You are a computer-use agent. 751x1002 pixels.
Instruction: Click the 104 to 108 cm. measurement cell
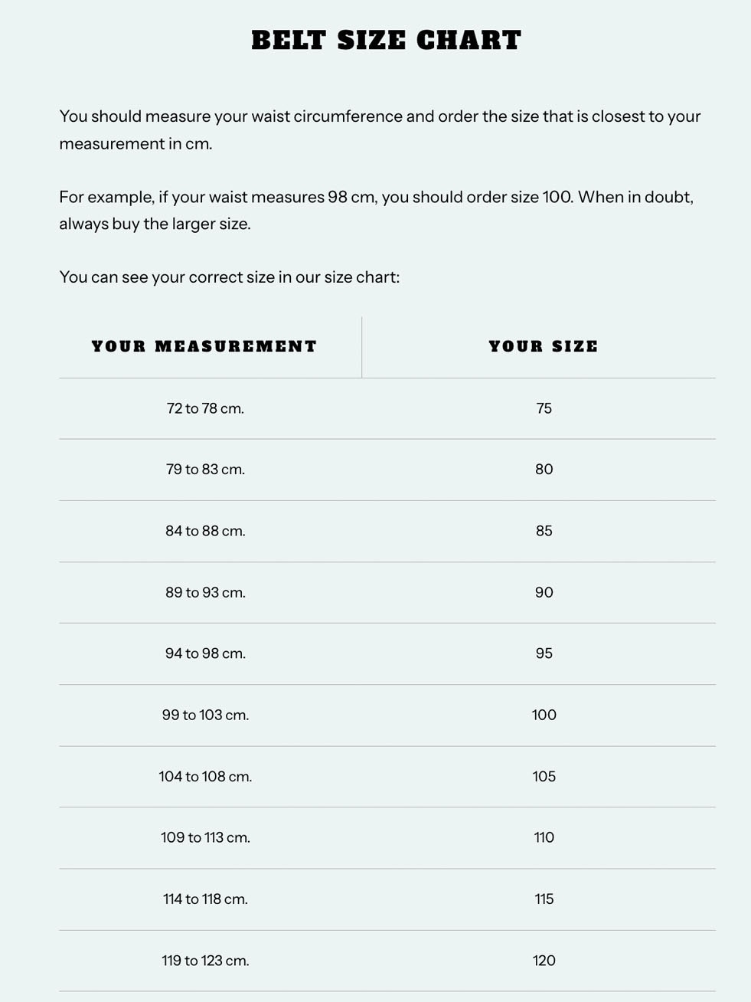click(x=205, y=776)
